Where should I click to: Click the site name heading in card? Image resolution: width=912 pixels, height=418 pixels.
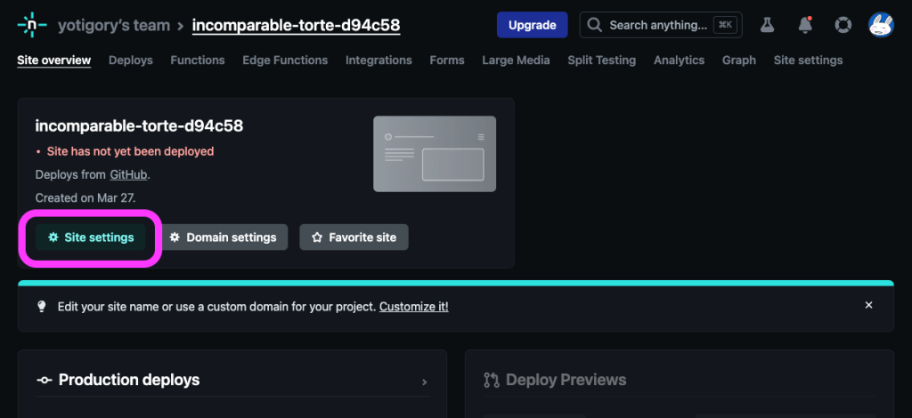coord(139,126)
